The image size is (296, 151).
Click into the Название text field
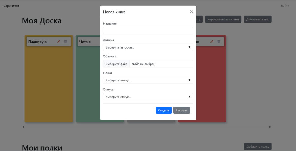148,31
